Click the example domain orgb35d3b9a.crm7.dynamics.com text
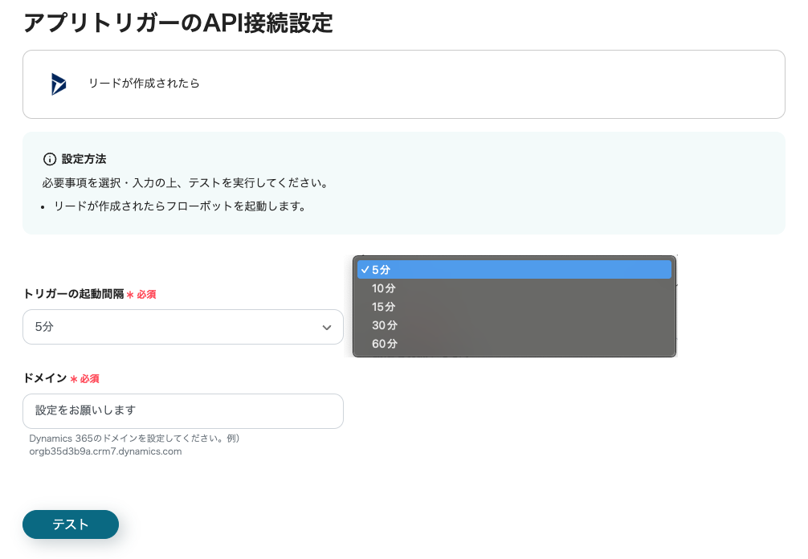 (105, 451)
